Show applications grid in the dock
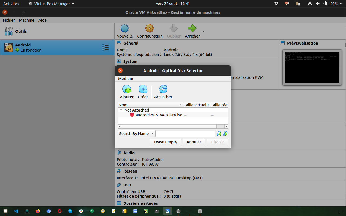 (x=340, y=211)
